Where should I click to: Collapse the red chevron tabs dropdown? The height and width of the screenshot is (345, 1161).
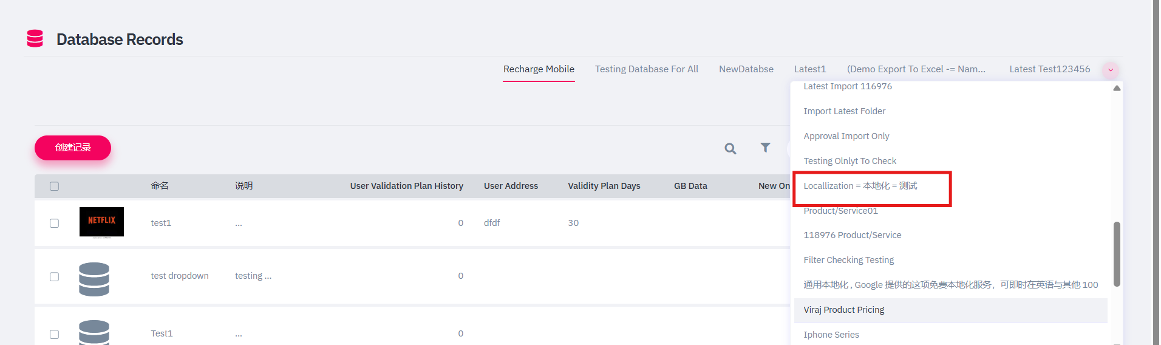(1111, 70)
